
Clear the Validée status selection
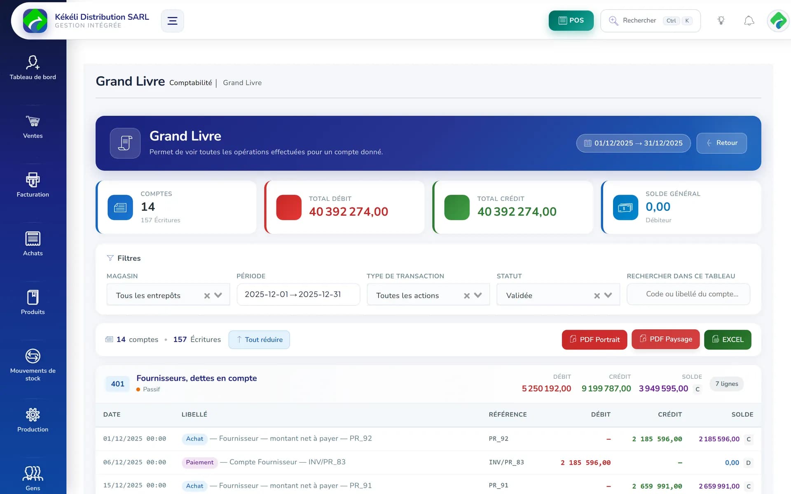tap(597, 296)
